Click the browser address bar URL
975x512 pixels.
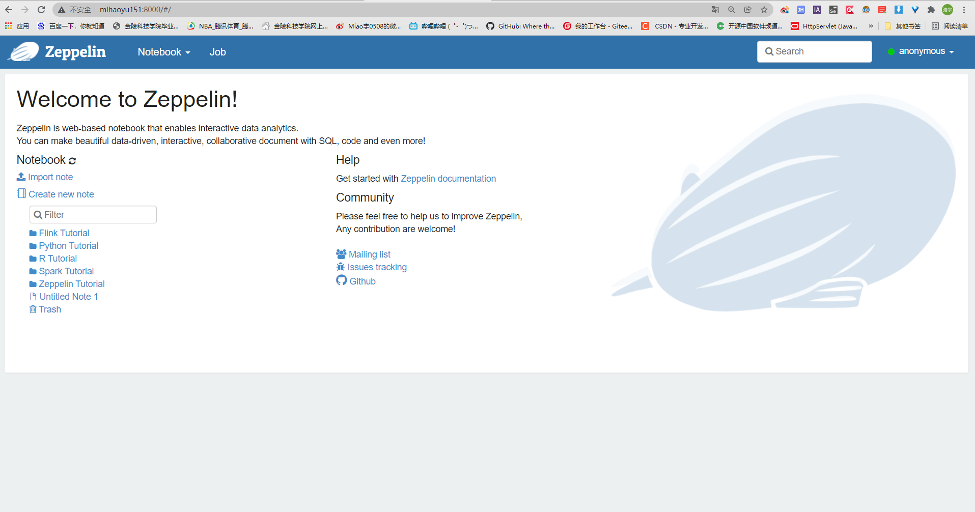point(135,10)
